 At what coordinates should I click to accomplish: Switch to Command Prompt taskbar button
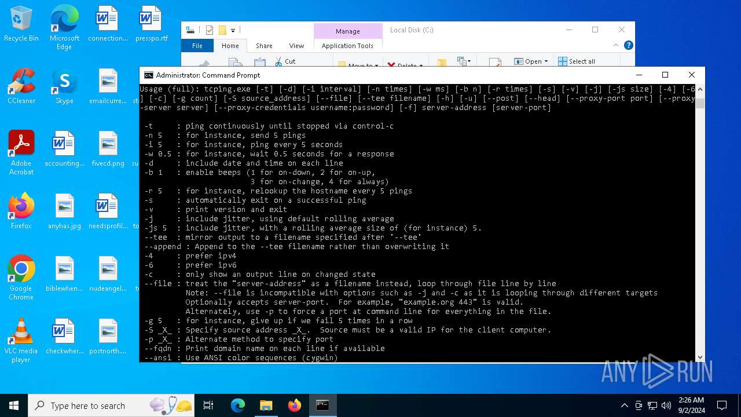point(322,405)
